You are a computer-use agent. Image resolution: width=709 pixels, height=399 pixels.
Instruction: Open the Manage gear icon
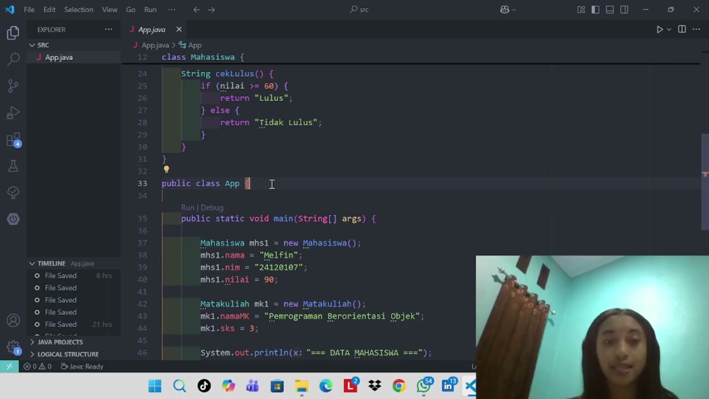[x=13, y=347]
